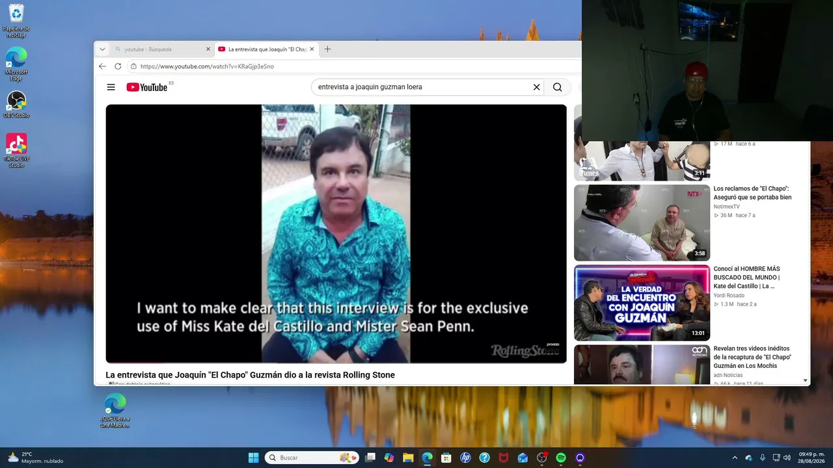The height and width of the screenshot is (468, 833).
Task: Focus the address bar URL
Action: click(207, 66)
